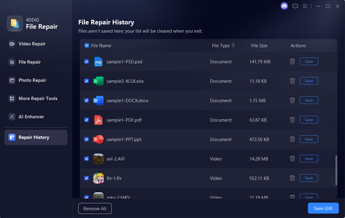
Task: Open the Discord community icon
Action: 284,6
